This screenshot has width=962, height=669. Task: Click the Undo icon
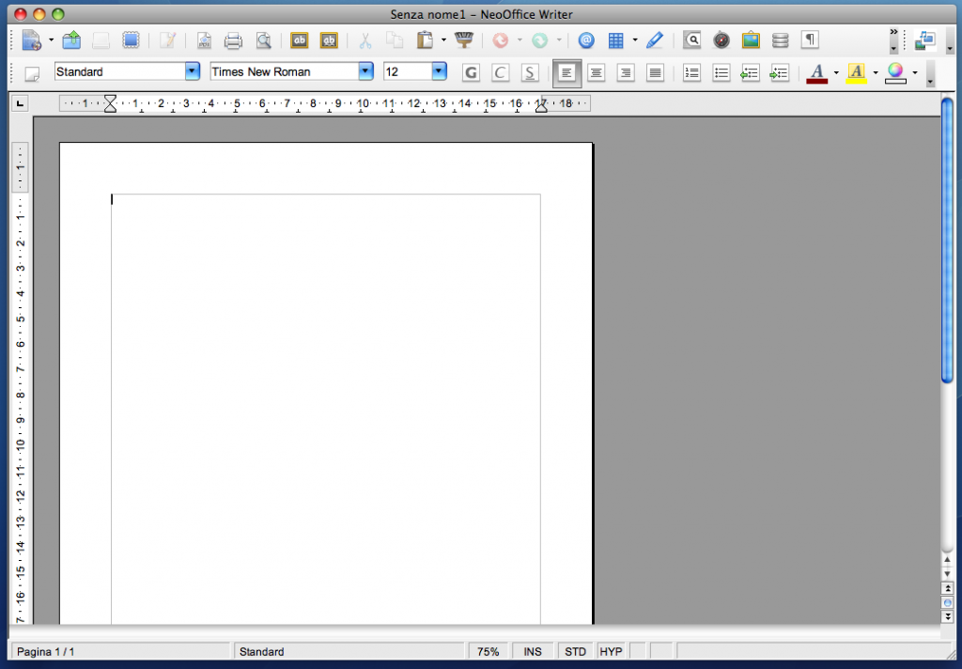501,40
